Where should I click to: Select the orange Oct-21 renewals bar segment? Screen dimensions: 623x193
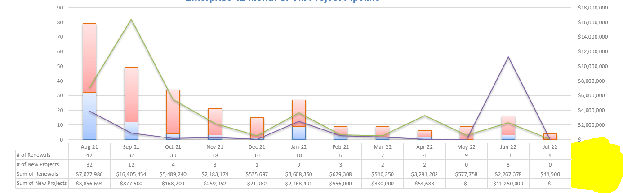[x=173, y=112]
